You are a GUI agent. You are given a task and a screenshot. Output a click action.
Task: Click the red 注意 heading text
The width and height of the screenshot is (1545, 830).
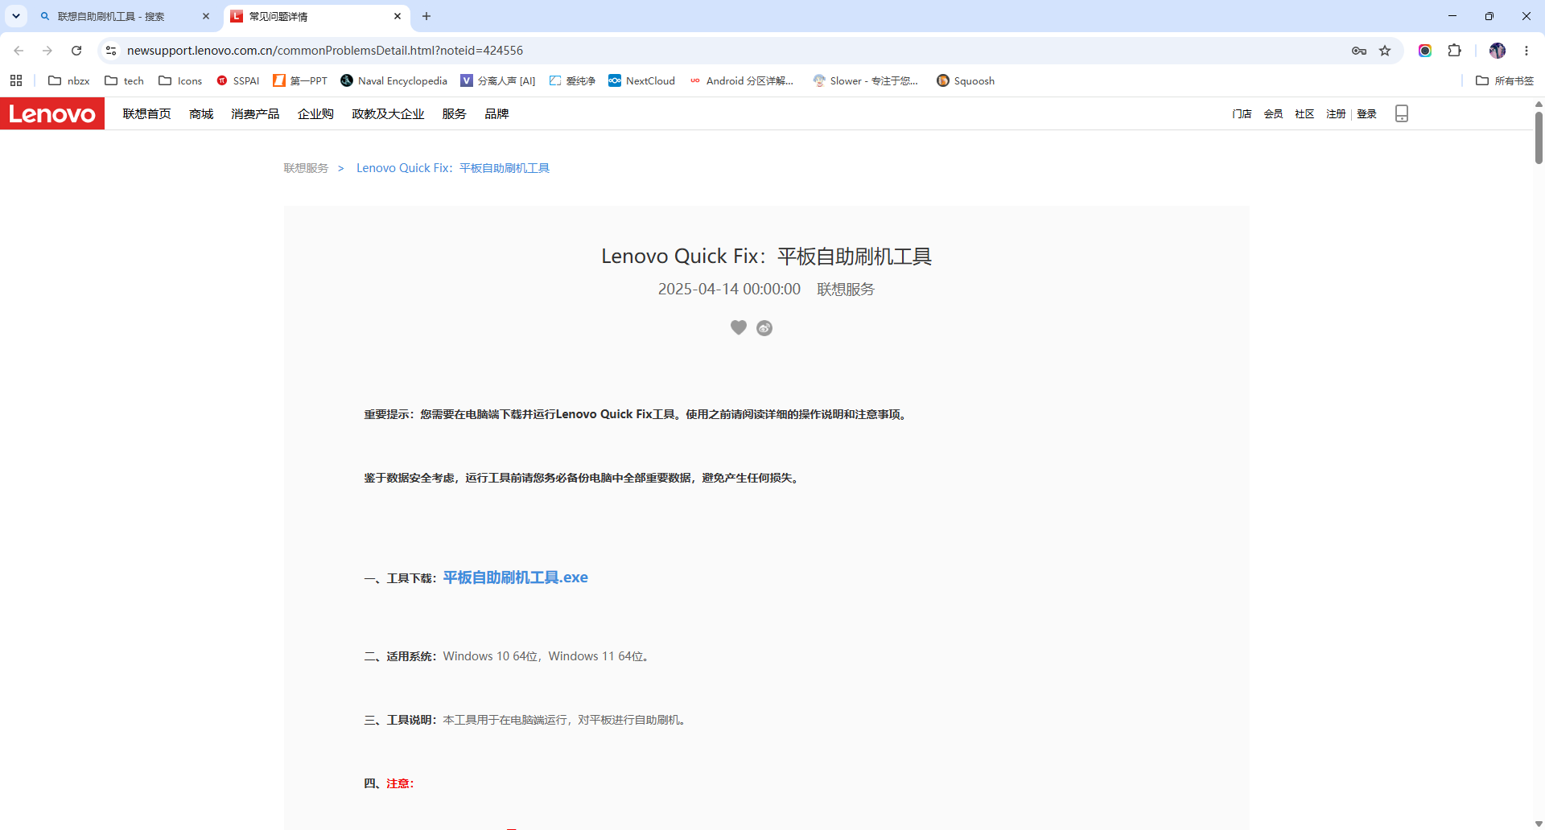(400, 783)
